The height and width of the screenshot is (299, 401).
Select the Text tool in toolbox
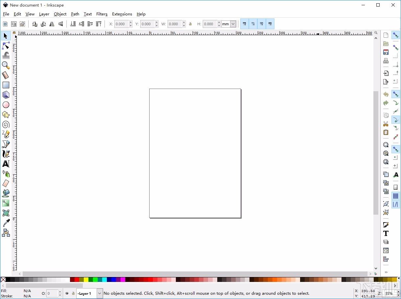pos(6,164)
